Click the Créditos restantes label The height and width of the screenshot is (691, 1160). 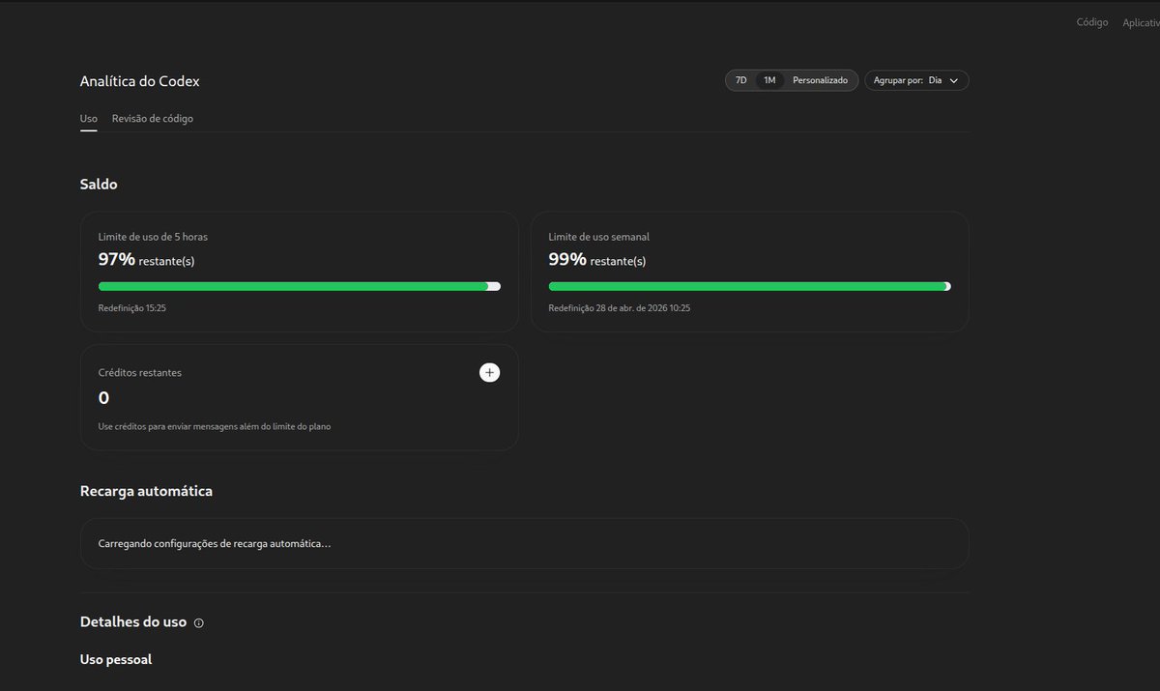point(140,373)
